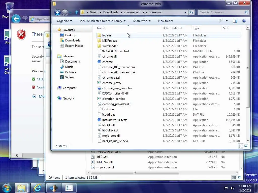This screenshot has height=193, width=258.
Task: Select the D3DCompiler_47.dll icon
Action: click(99, 93)
